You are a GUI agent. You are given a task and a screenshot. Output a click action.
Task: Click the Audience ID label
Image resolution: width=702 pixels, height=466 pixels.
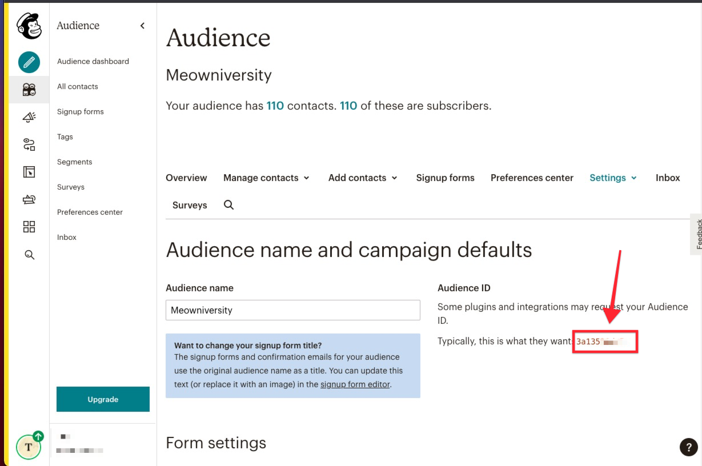point(464,288)
